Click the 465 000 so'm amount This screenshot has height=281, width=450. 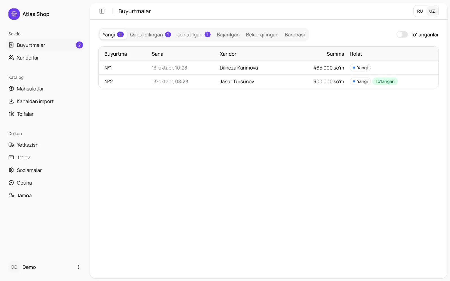(x=328, y=68)
